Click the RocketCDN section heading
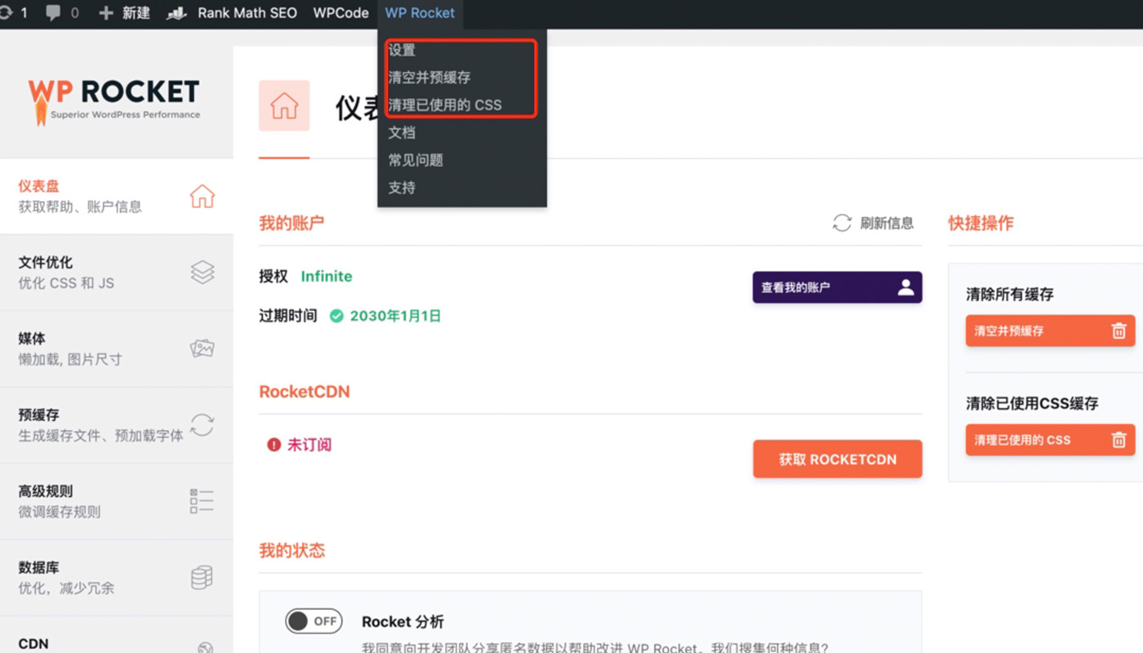Image resolution: width=1143 pixels, height=653 pixels. [305, 392]
